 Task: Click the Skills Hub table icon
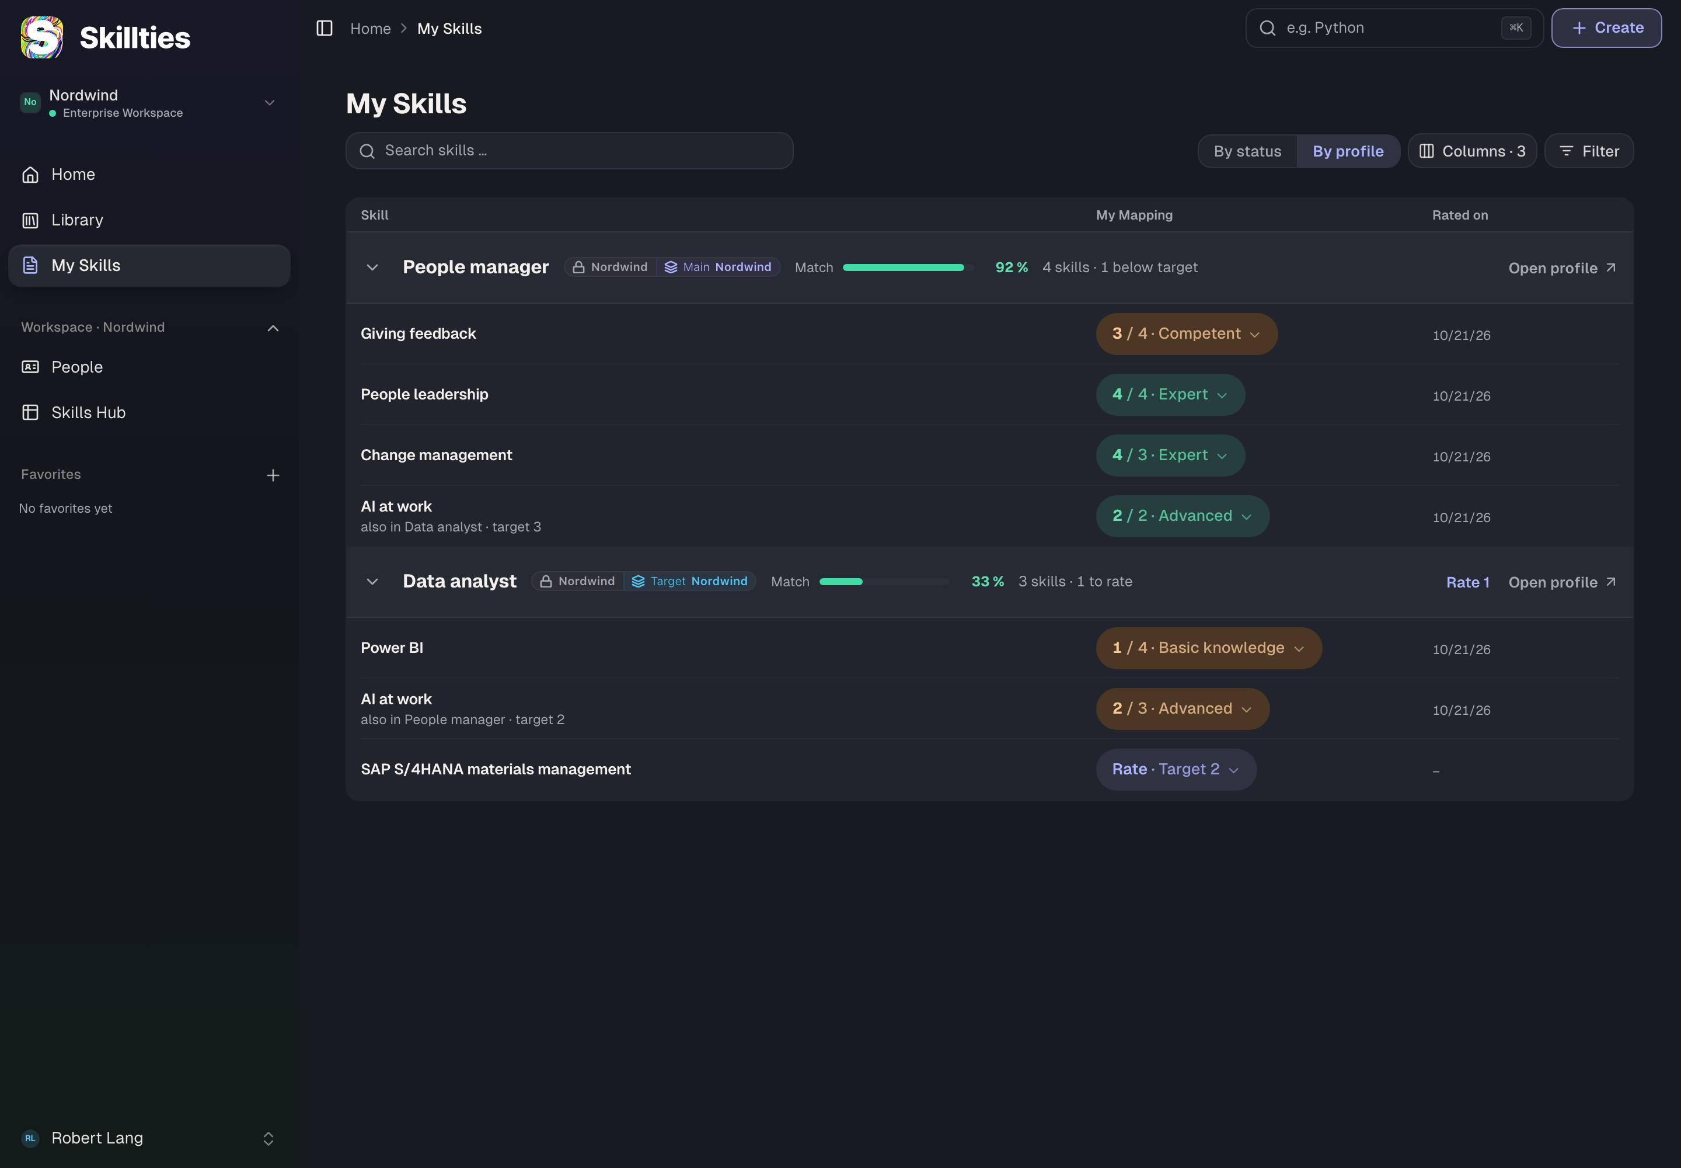(30, 413)
